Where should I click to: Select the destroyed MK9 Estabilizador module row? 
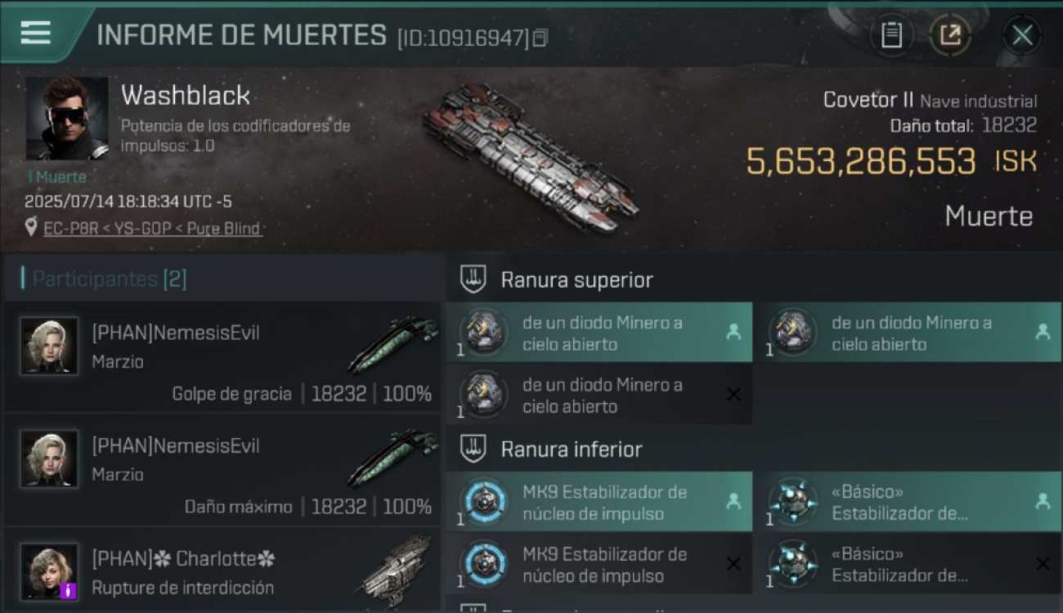click(x=599, y=564)
